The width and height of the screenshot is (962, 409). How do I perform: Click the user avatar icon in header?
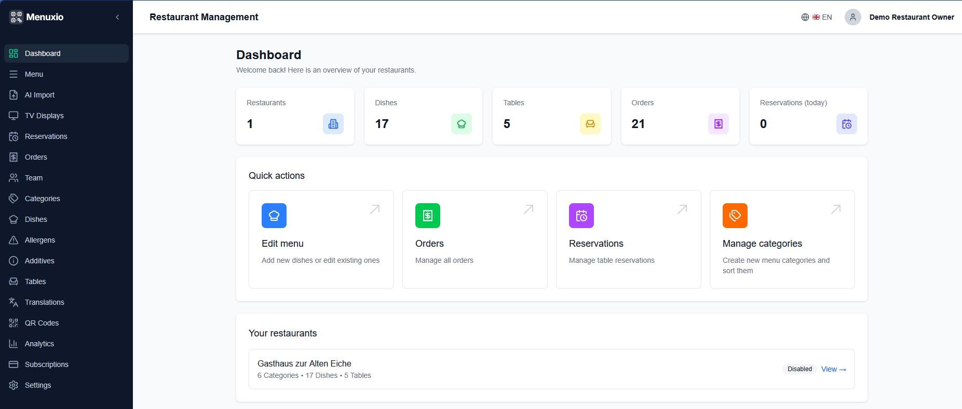(853, 17)
